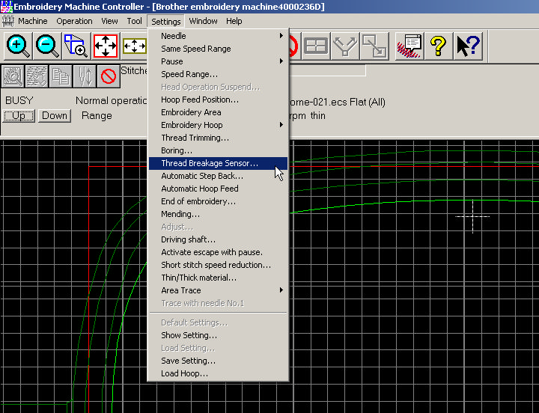539x413 pixels.
Task: Choose Save Setting from Settings menu
Action: 189,361
